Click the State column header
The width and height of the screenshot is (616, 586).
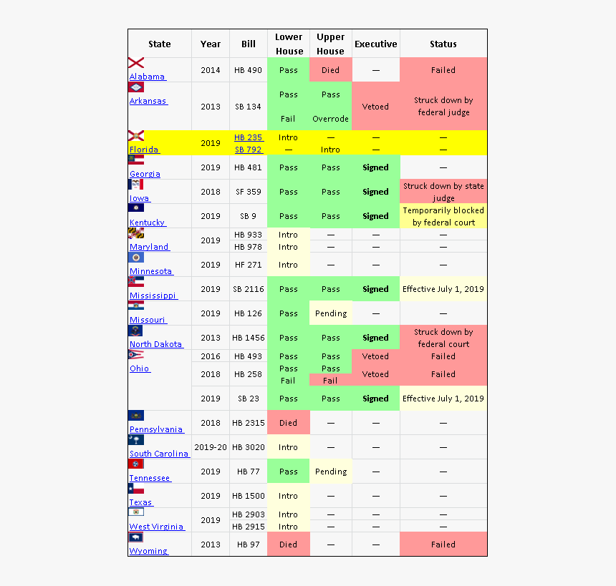tap(160, 44)
